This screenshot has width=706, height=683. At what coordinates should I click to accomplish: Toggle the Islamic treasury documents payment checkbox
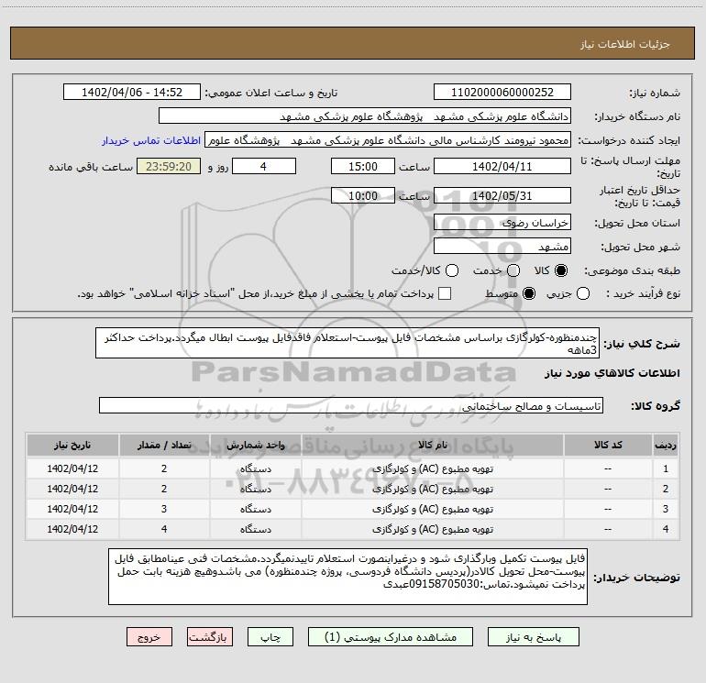pos(445,293)
